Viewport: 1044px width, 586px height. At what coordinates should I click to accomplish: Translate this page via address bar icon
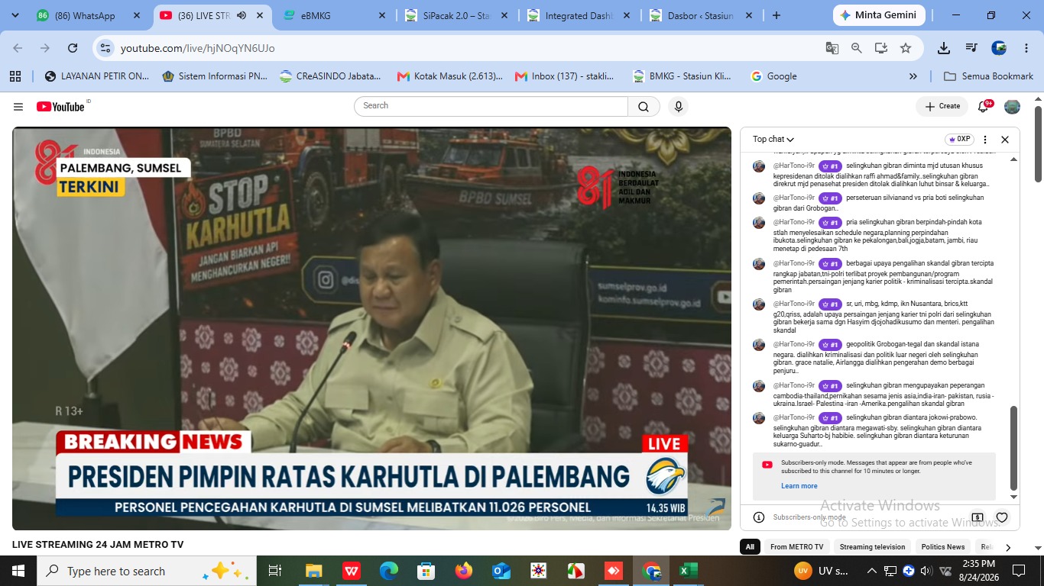tap(832, 48)
